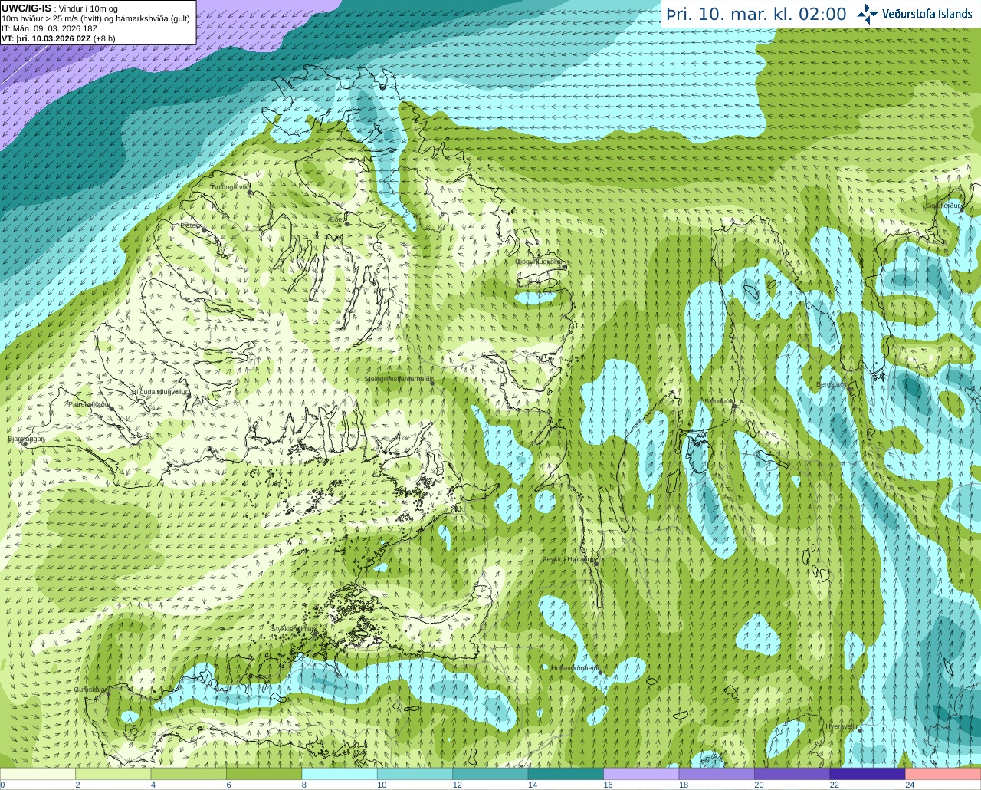
Task: Click the 12–14 m/s teal legend swatch
Action: coord(490,774)
